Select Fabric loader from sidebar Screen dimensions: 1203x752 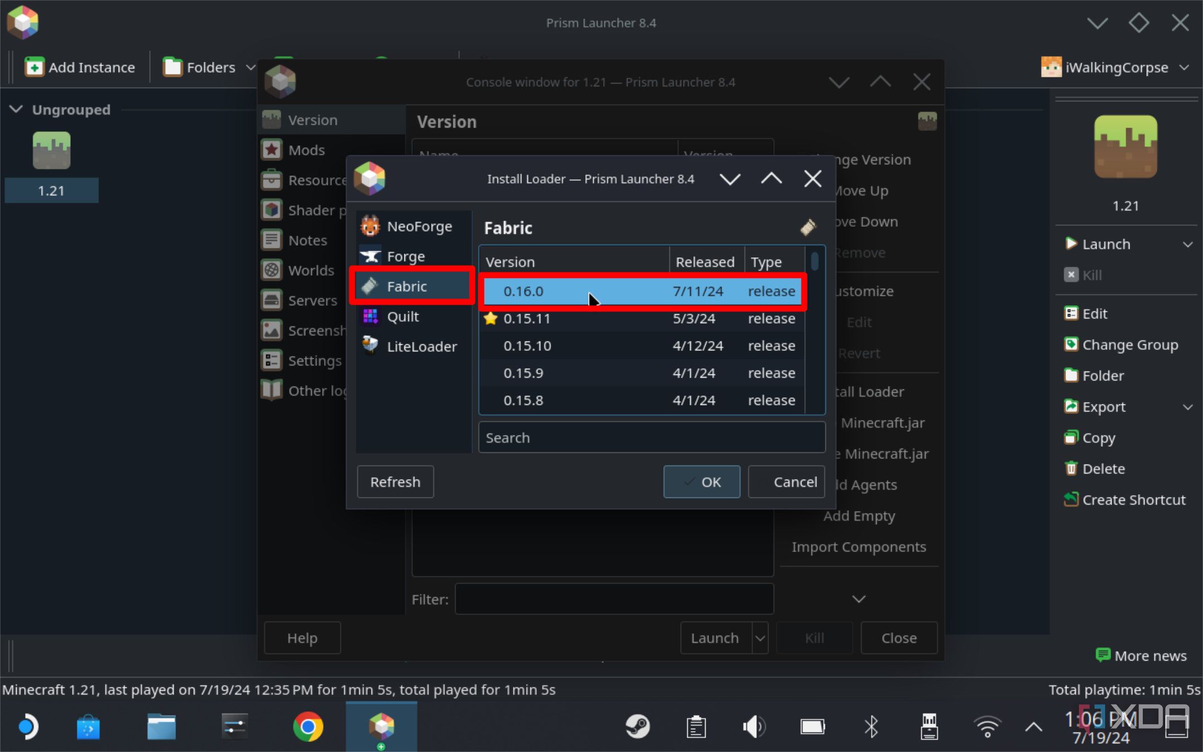tap(407, 286)
